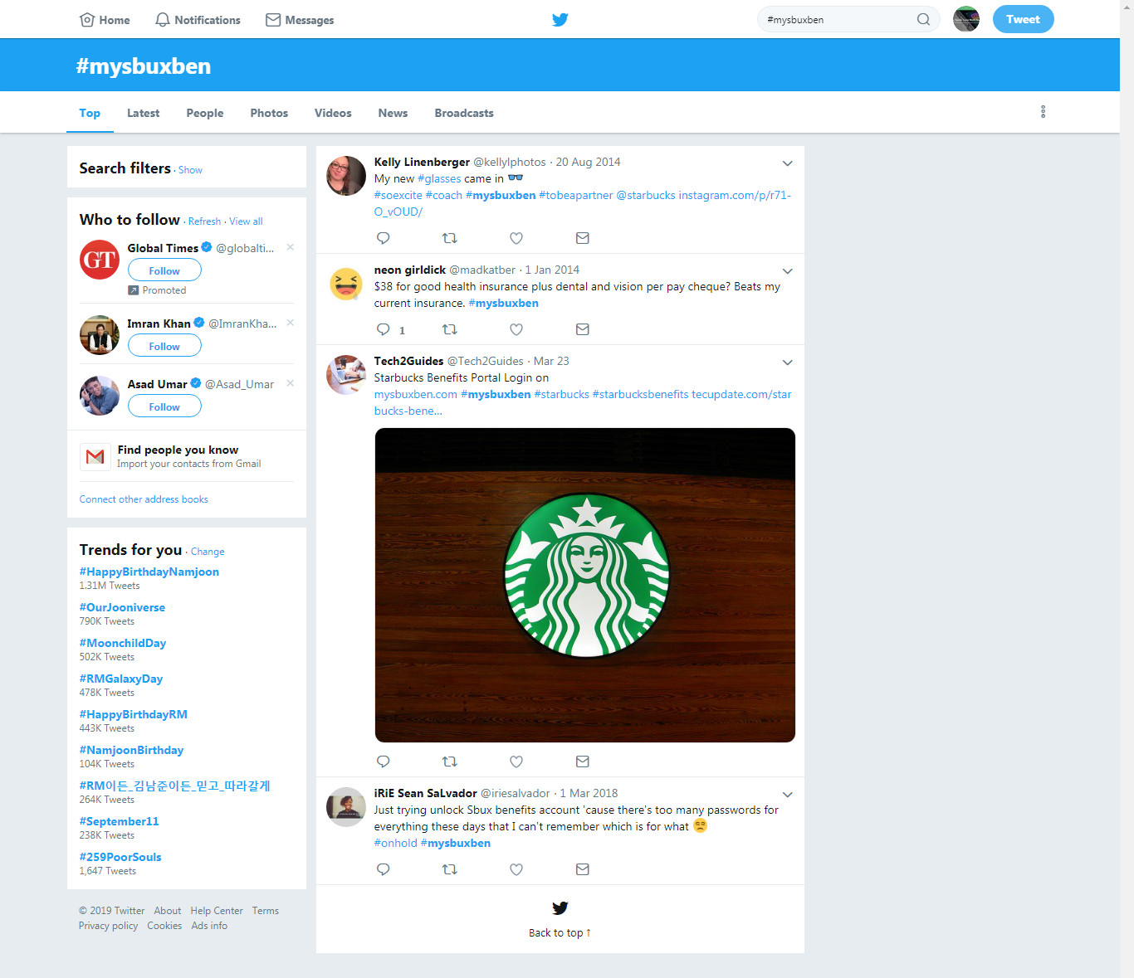Viewport: 1134px width, 978px height.
Task: Click the #glasses hashtag in Kelly's tweet
Action: click(439, 178)
